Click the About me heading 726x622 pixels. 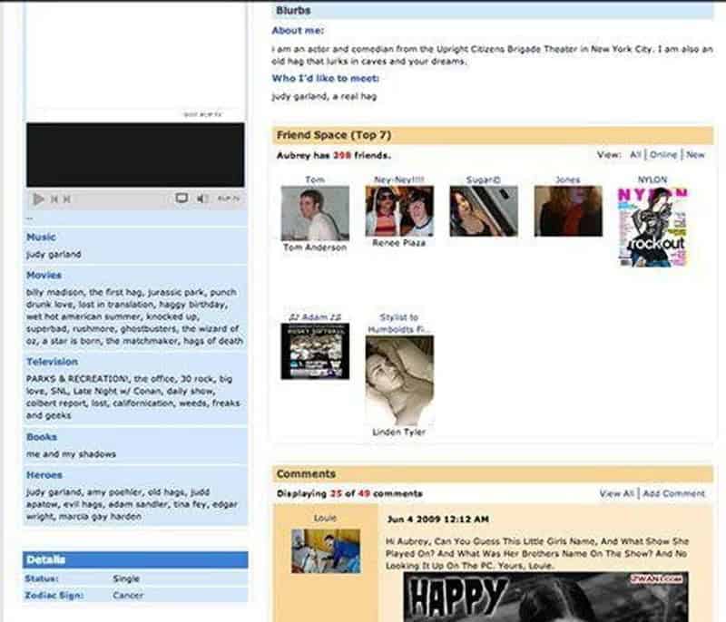pos(298,31)
